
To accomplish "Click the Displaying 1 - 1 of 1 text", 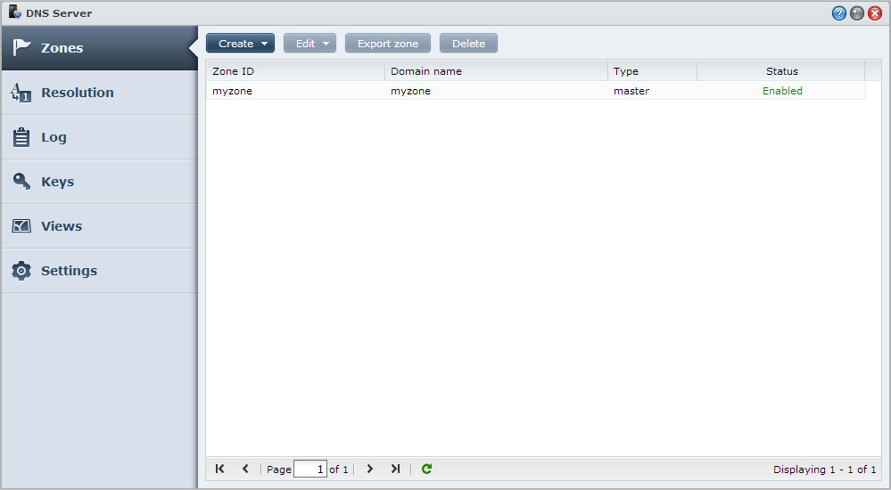I will coord(824,469).
